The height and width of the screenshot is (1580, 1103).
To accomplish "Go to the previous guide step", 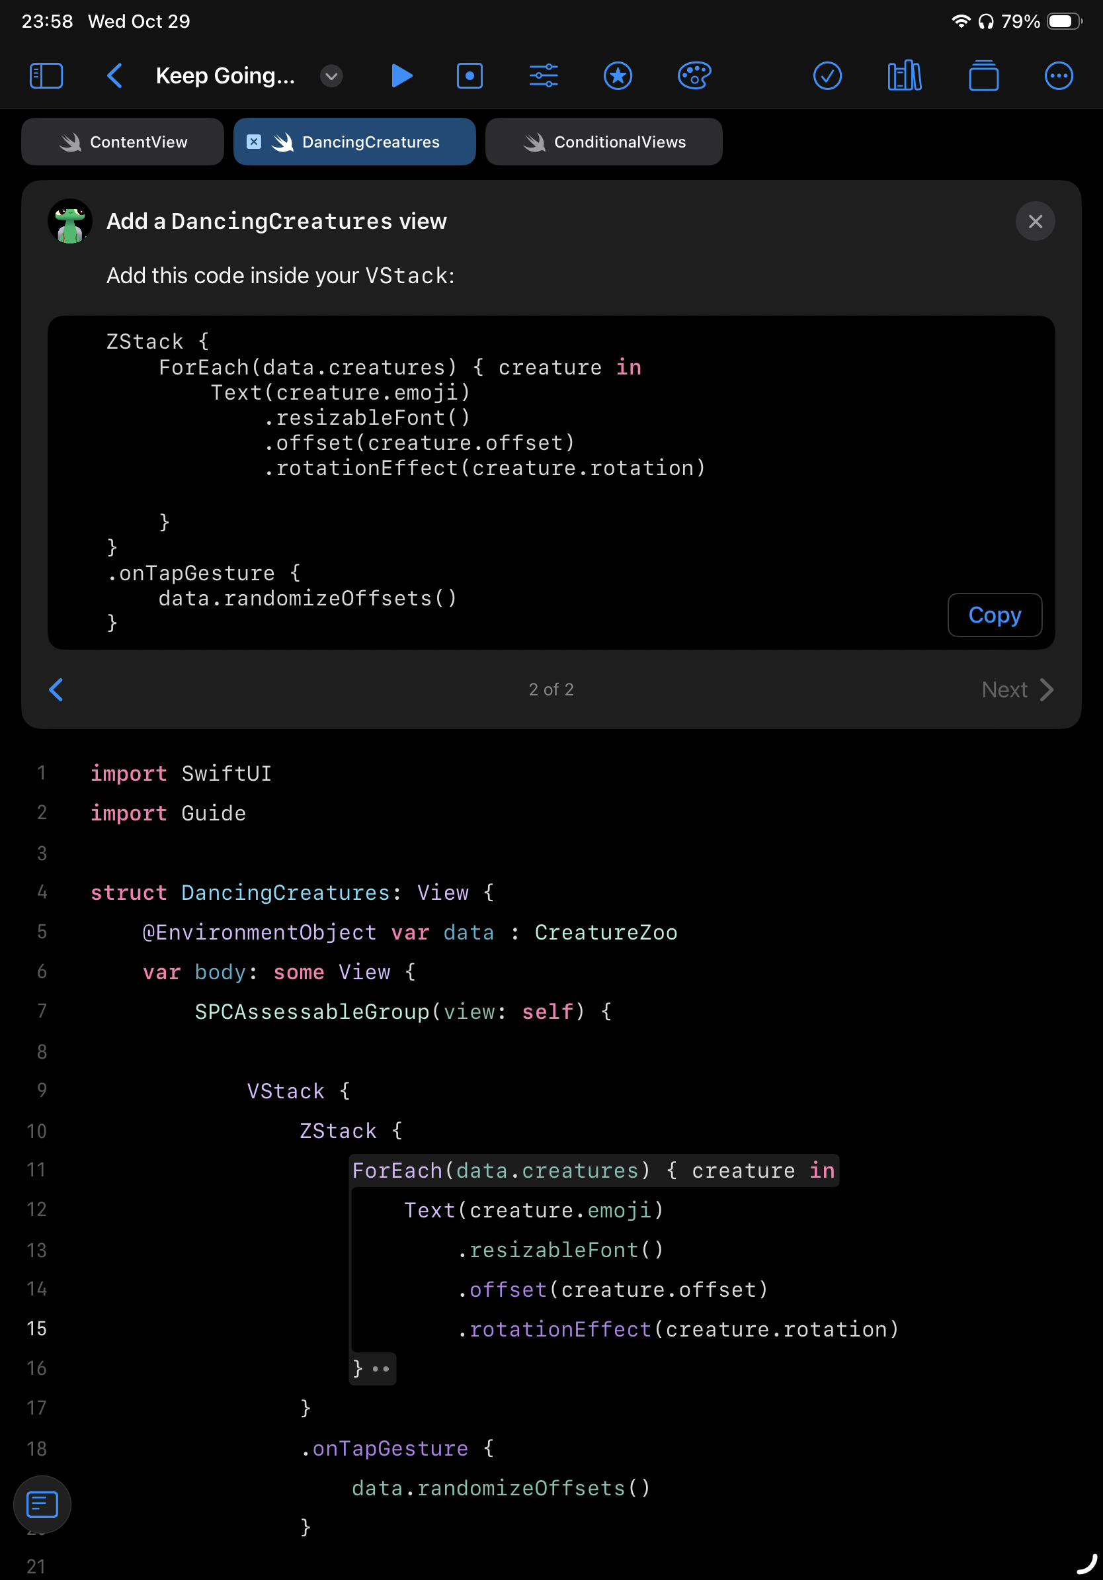I will click(56, 689).
